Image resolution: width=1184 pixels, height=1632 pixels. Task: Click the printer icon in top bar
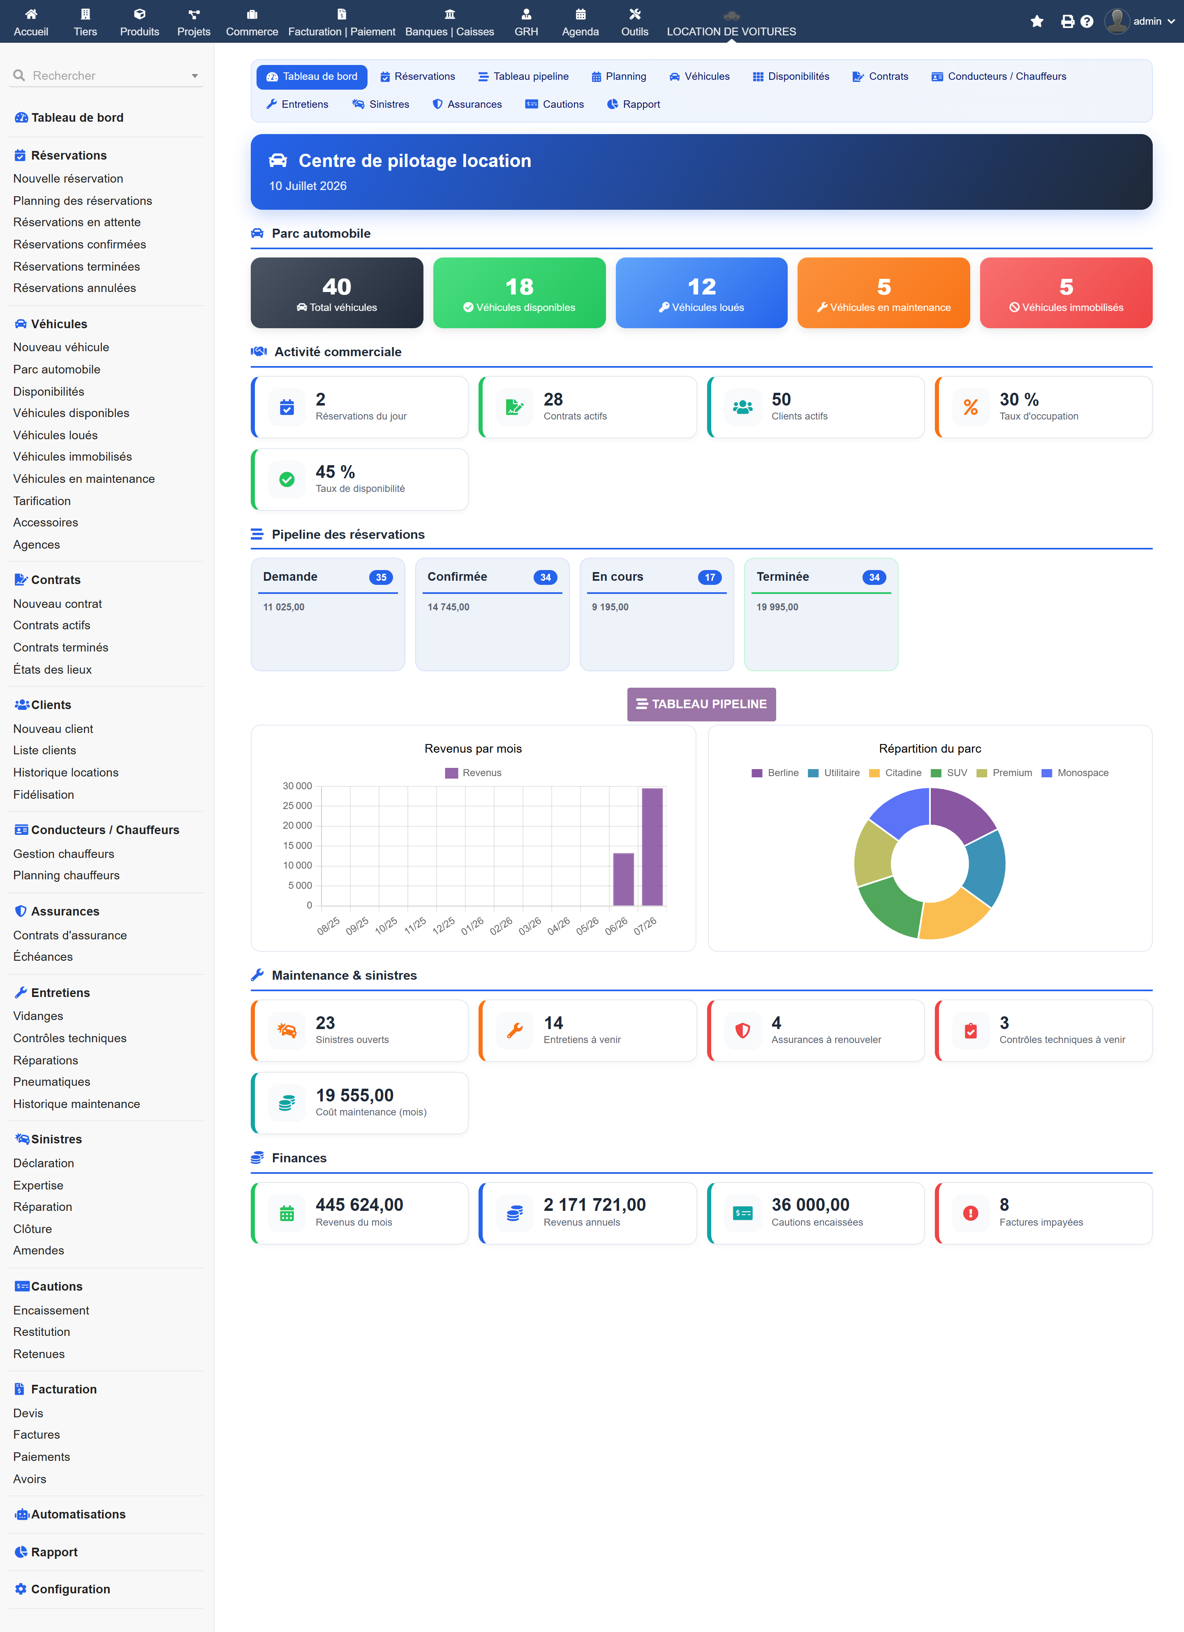1068,21
